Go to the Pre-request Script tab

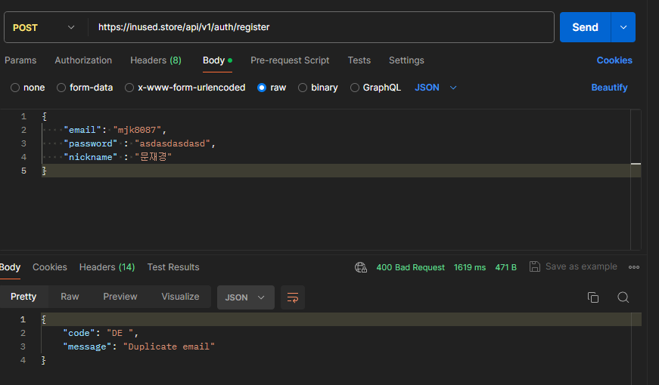(290, 60)
